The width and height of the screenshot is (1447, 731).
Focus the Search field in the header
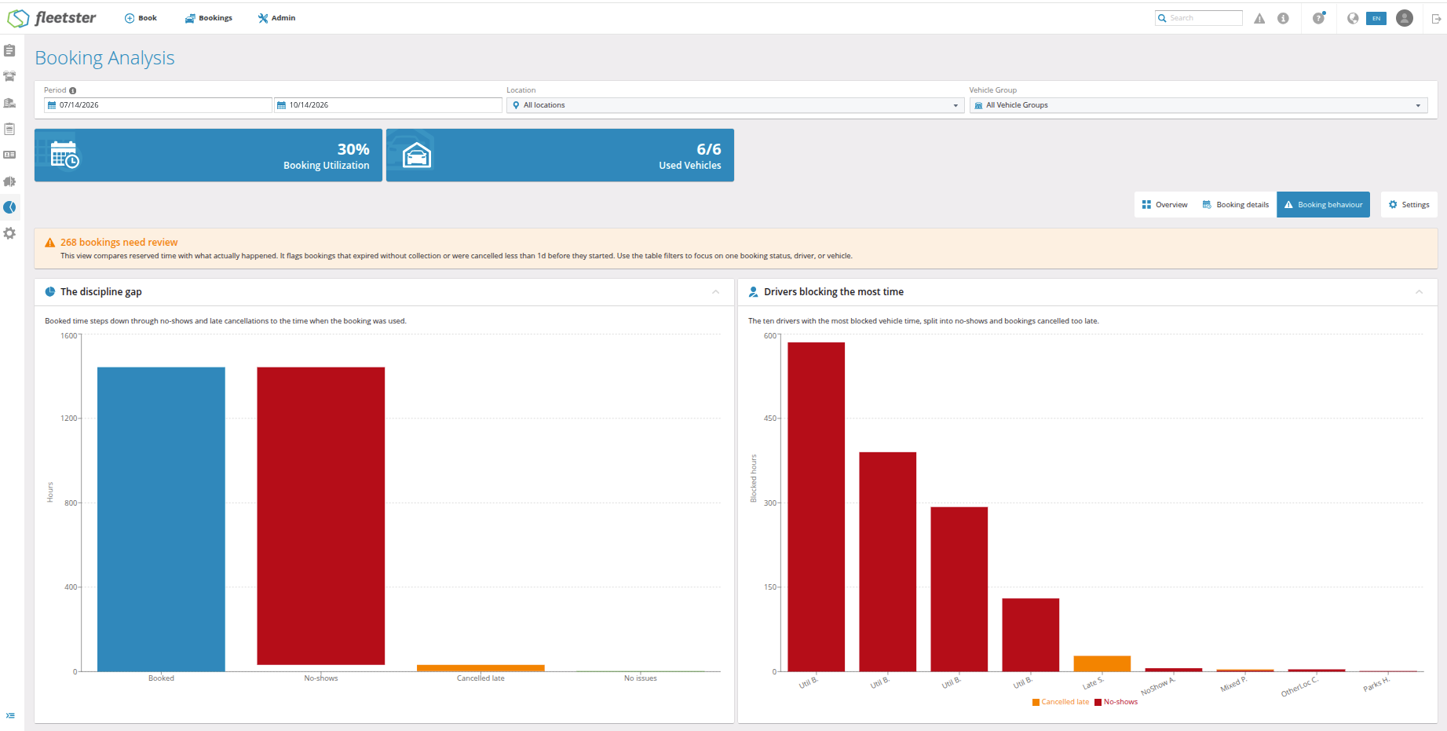click(1199, 18)
